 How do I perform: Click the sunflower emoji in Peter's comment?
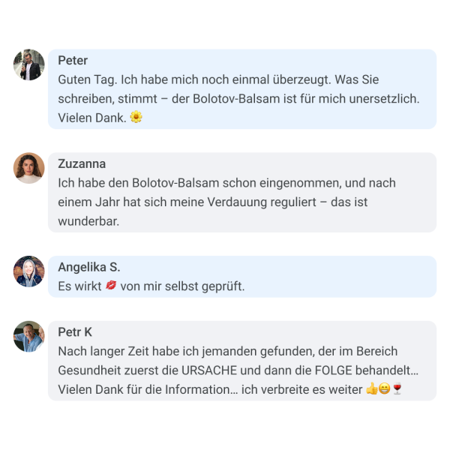coord(136,117)
